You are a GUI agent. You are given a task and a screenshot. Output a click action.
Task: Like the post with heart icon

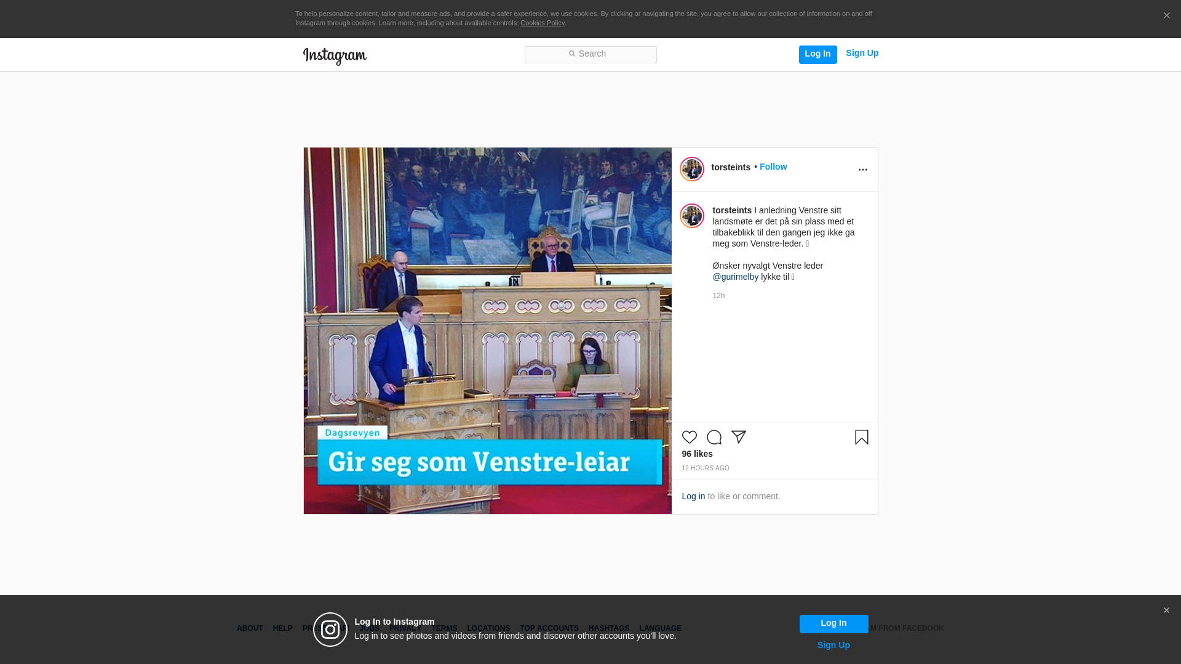[x=689, y=437]
